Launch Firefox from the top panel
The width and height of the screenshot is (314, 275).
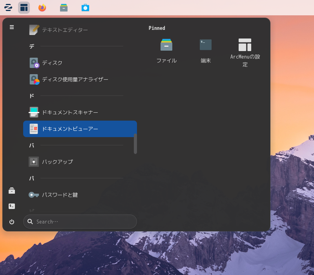click(42, 7)
